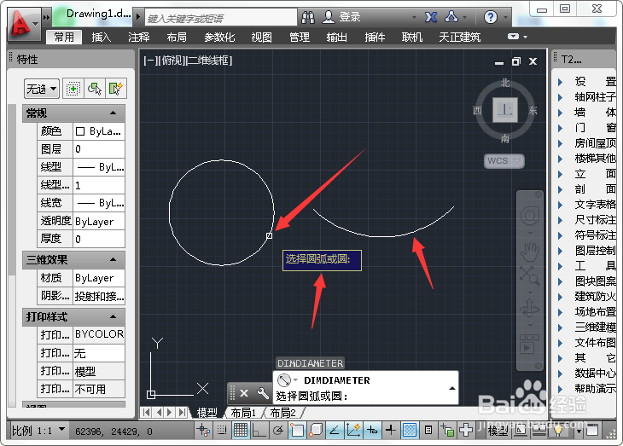Toggle Polar Tracking in status bar

pos(278,430)
